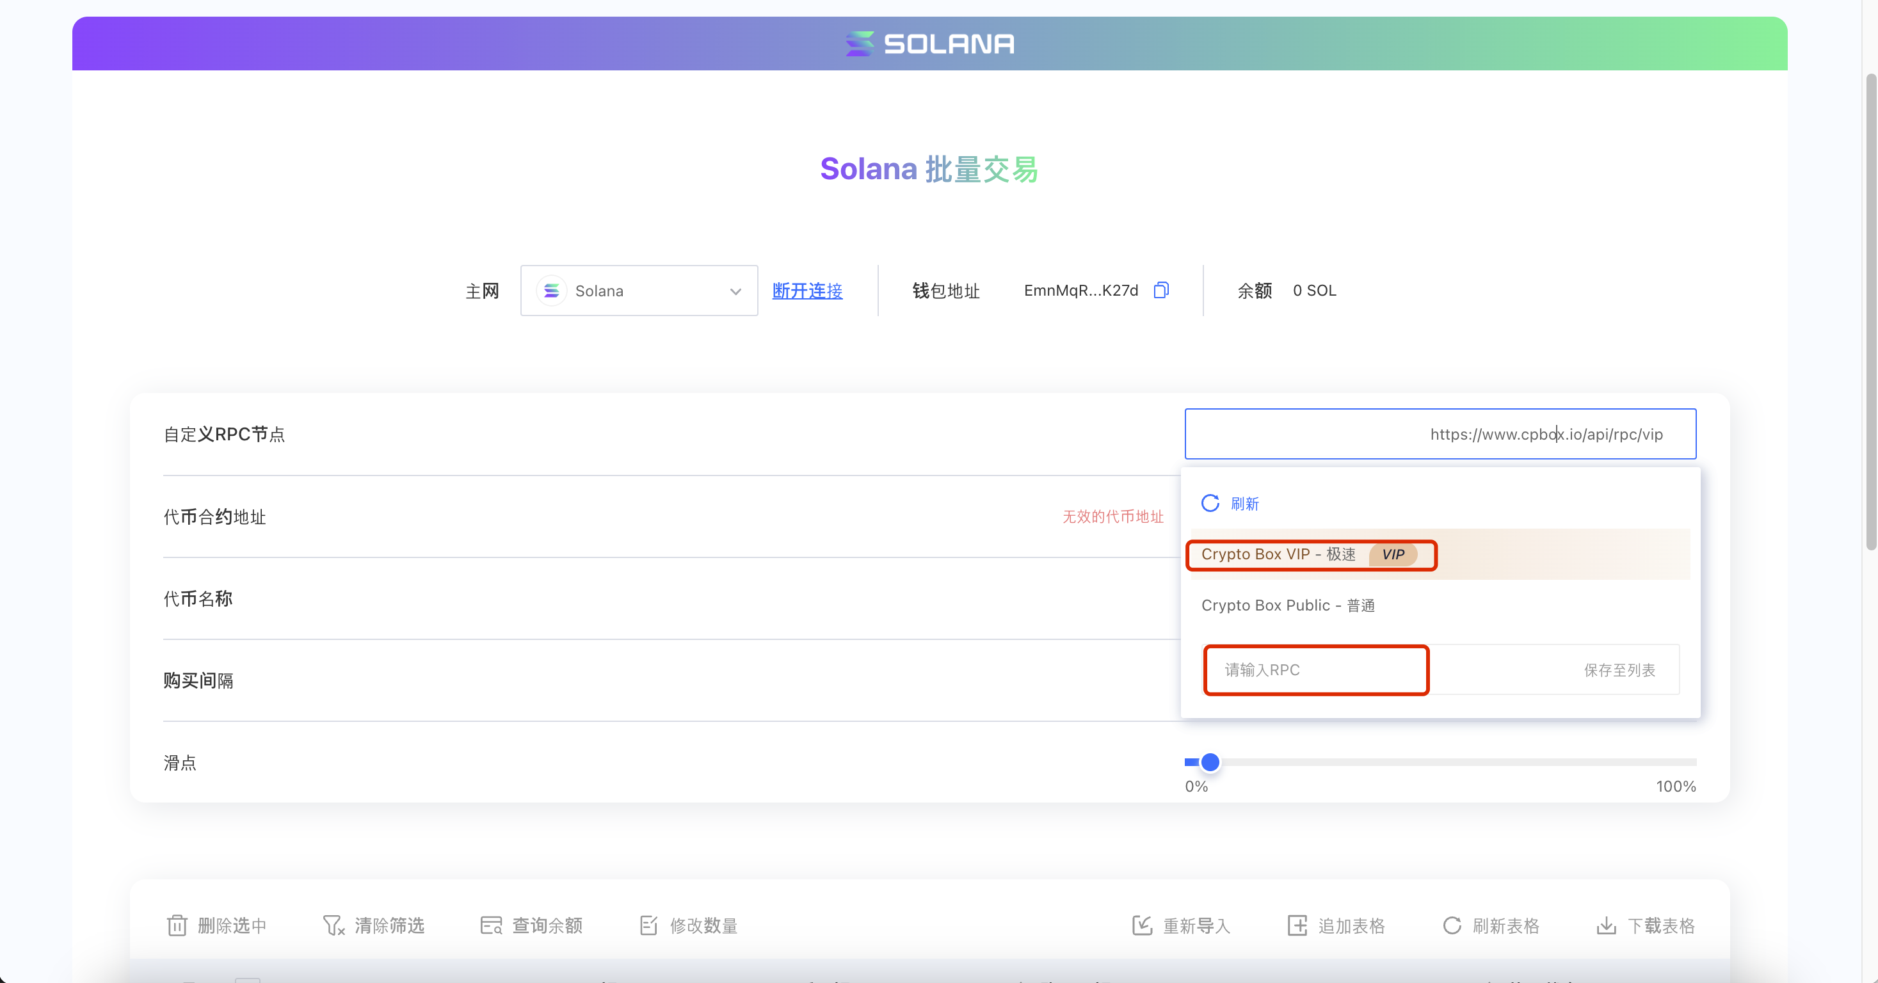The height and width of the screenshot is (983, 1878).
Task: Click the page vertical scrollbar
Action: coord(1871,312)
